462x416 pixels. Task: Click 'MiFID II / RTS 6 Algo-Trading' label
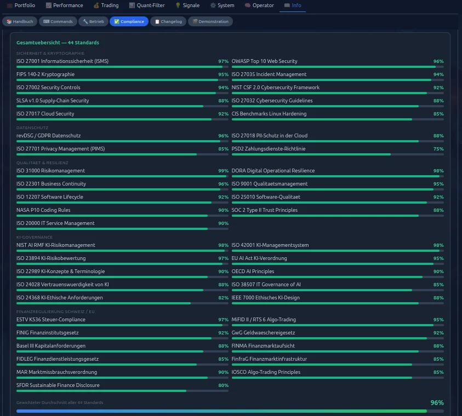coord(264,320)
